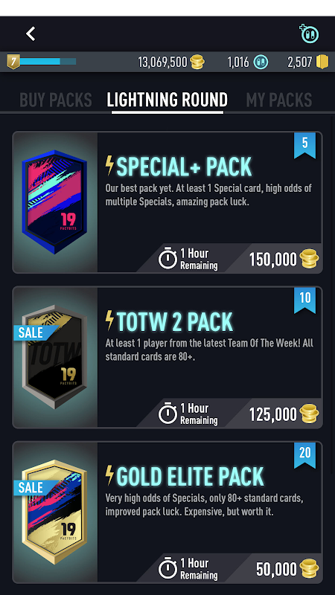Tap the XP level progress bar
The image size is (335, 595).
[x=48, y=62]
